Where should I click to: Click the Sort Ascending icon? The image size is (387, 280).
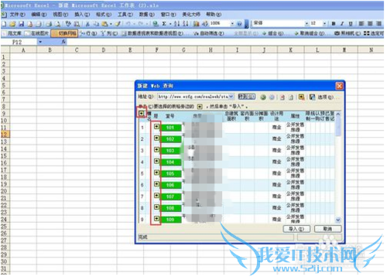pyautogui.click(x=176, y=24)
